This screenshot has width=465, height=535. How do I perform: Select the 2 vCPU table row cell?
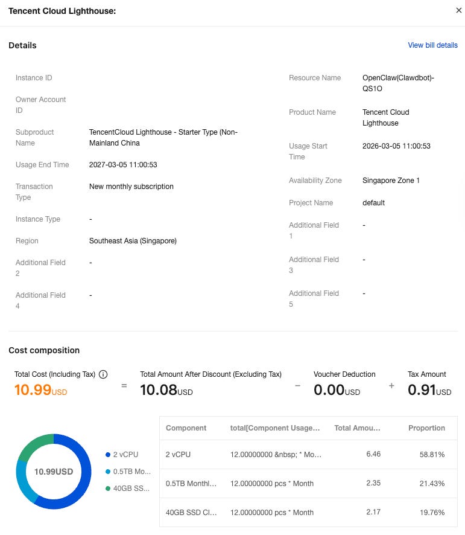click(x=178, y=455)
